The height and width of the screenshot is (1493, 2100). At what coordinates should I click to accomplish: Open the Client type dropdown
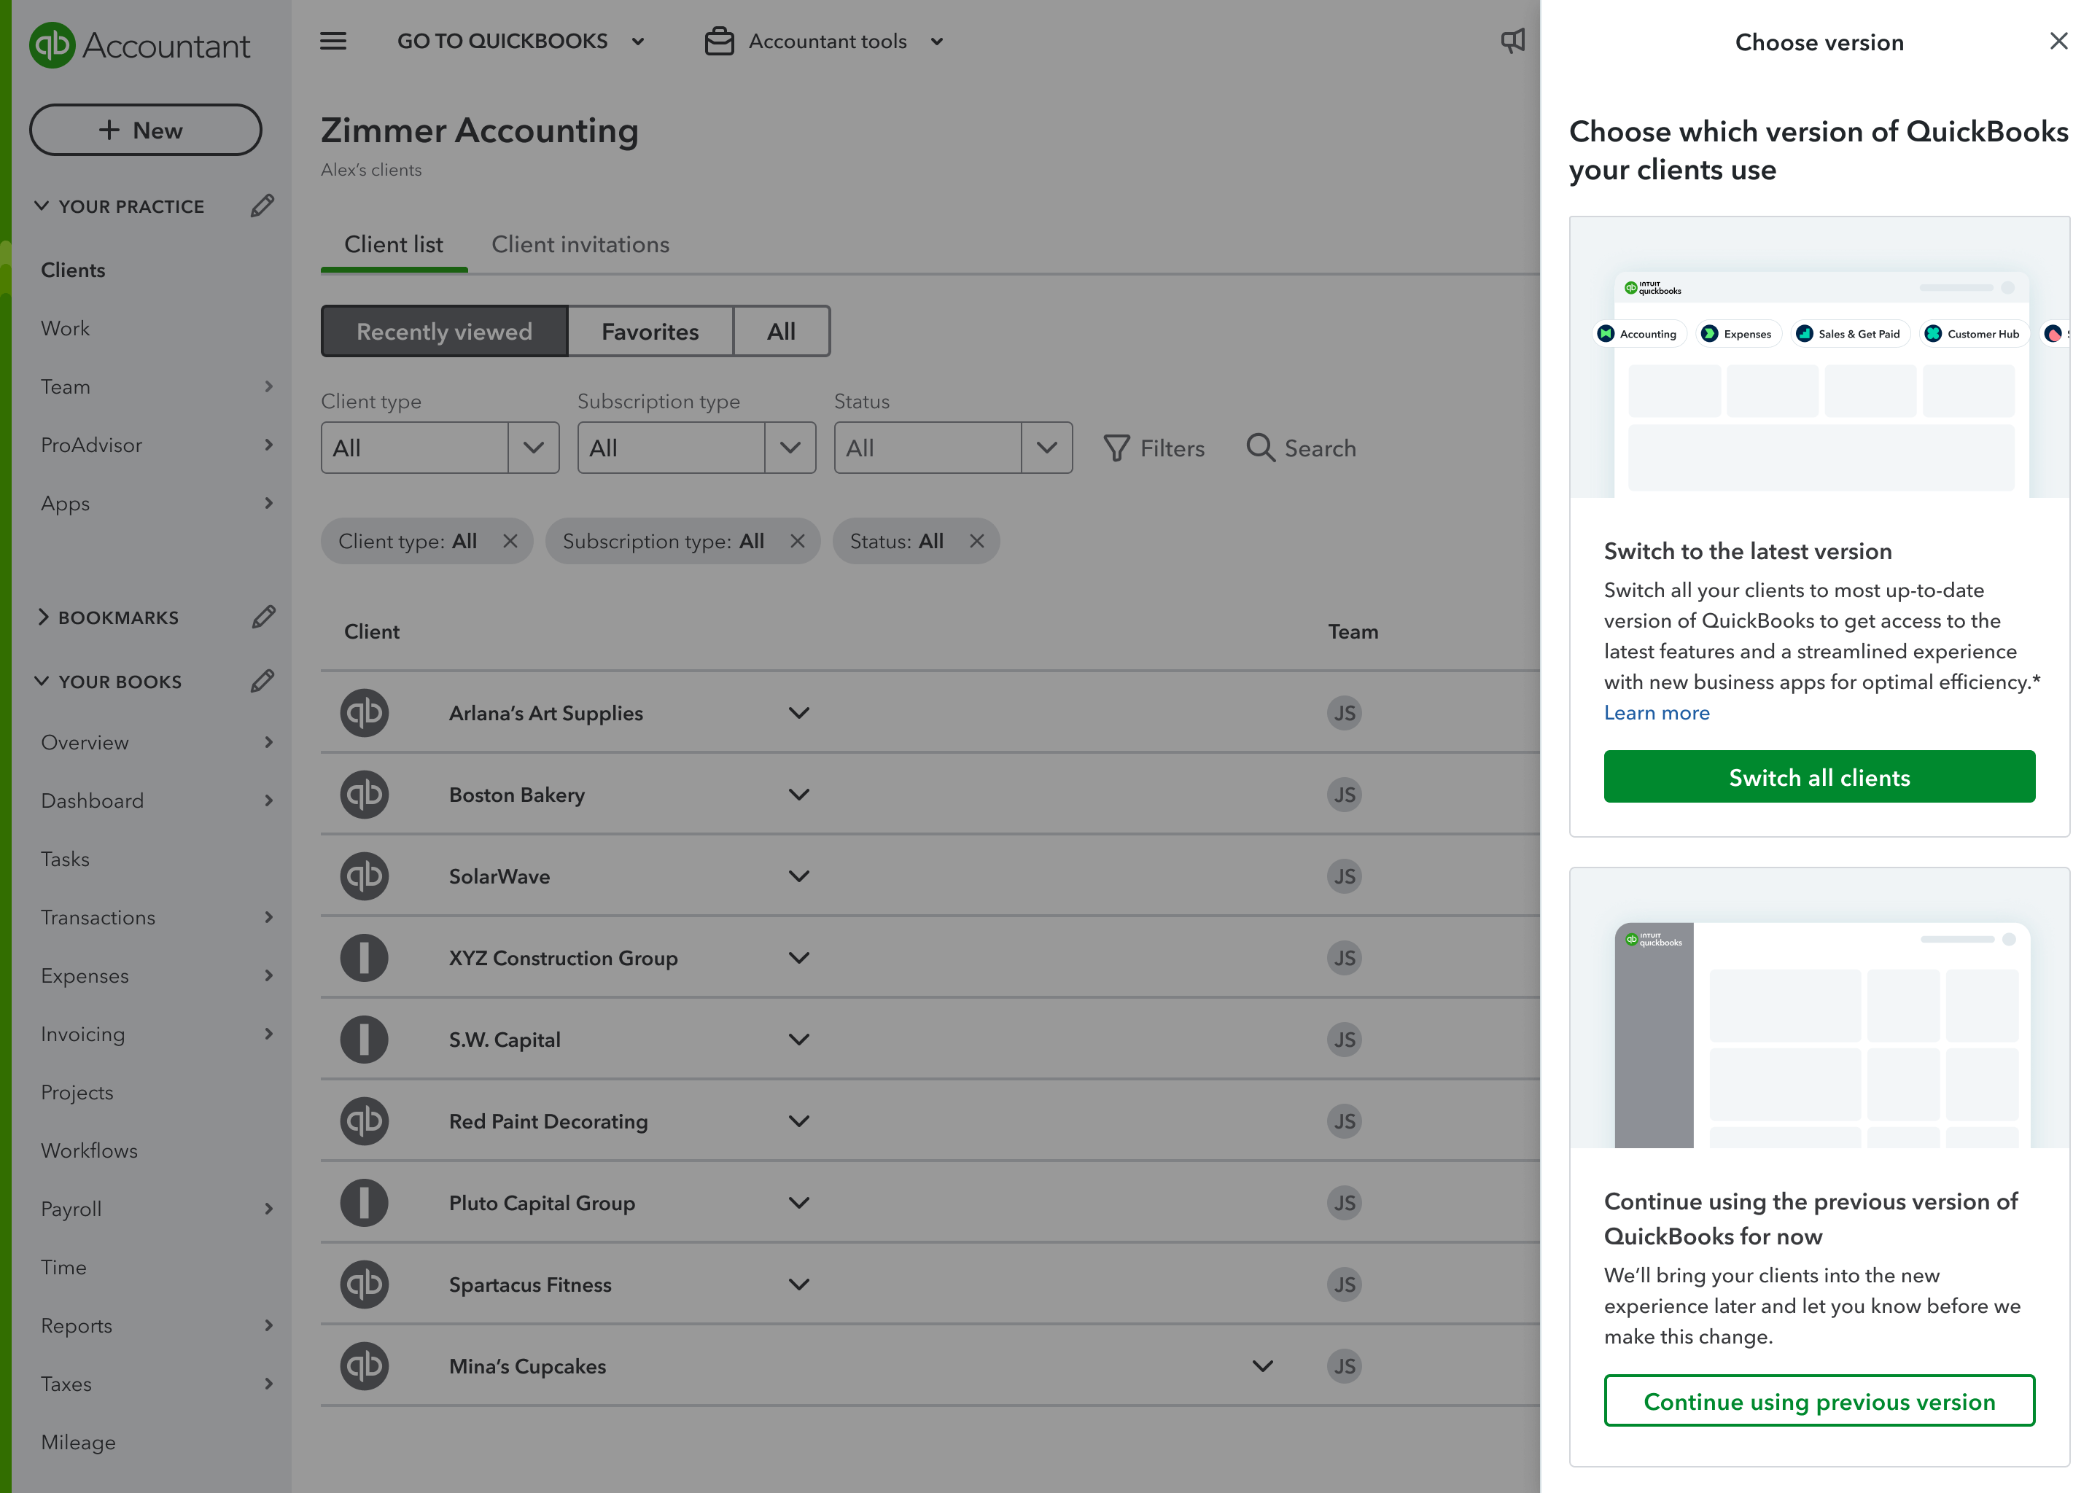tap(440, 448)
